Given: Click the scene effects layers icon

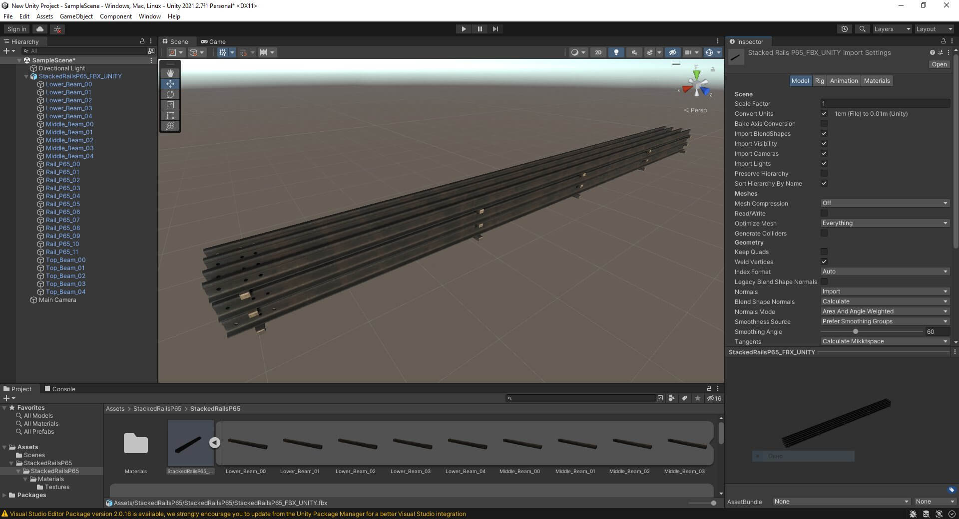Looking at the screenshot, I should 650,52.
